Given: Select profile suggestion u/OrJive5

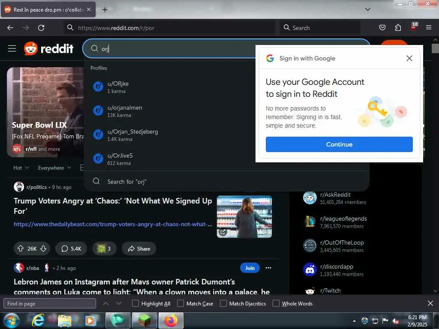Looking at the screenshot, I should tap(226, 159).
